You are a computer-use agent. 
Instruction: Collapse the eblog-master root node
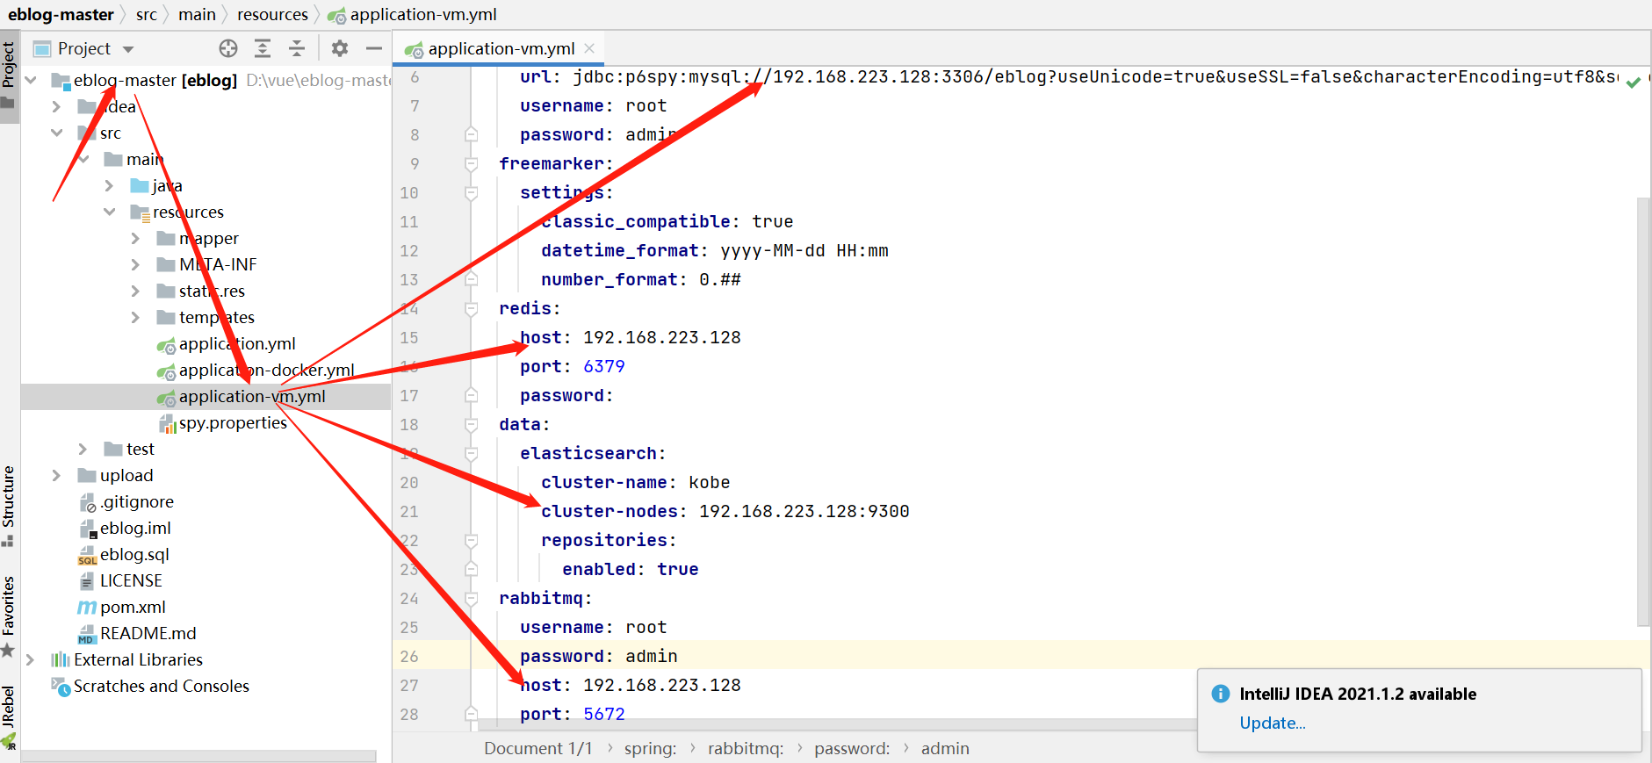click(x=31, y=80)
